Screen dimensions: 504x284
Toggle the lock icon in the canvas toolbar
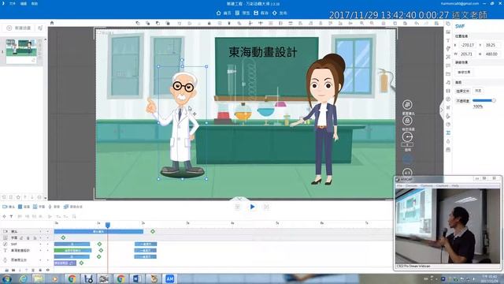click(209, 23)
